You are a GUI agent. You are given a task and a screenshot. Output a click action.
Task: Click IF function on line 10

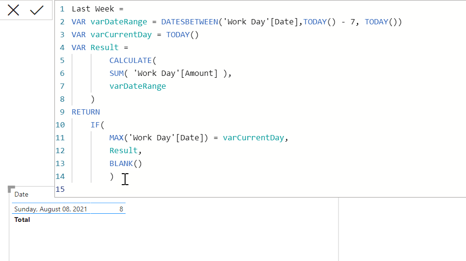tap(95, 125)
